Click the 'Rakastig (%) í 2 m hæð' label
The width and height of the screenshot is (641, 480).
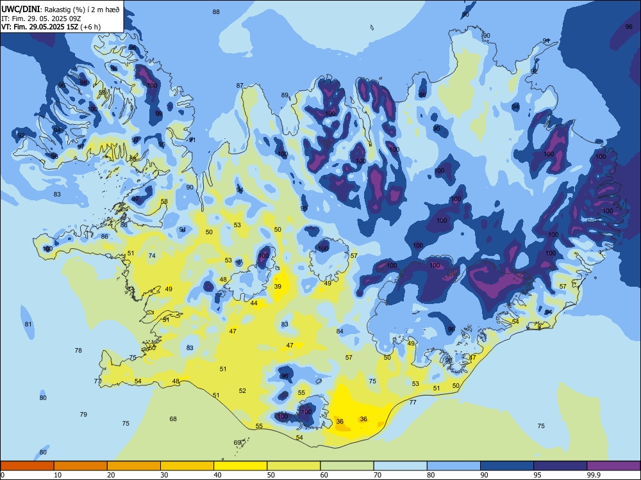pos(82,10)
